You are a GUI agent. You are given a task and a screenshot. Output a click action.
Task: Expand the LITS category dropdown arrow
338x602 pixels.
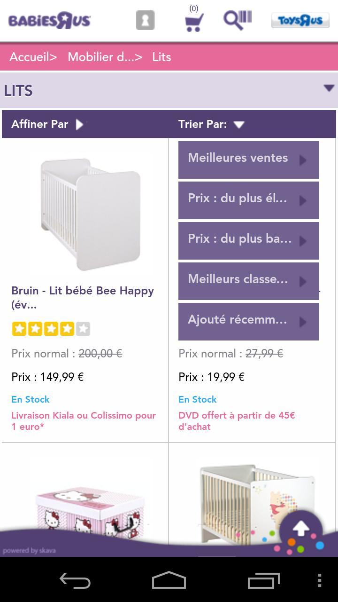click(x=329, y=88)
